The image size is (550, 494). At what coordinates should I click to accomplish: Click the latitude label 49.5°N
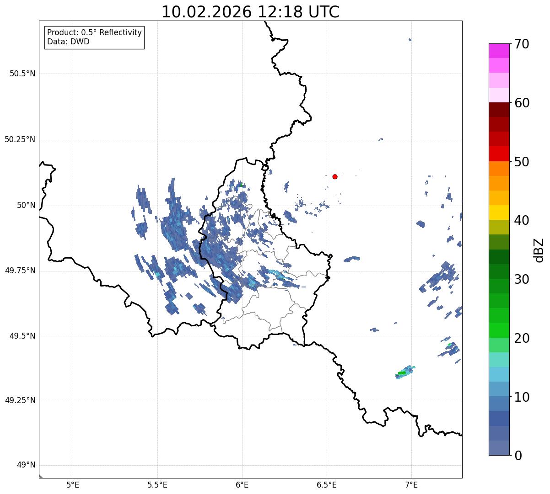click(22, 336)
